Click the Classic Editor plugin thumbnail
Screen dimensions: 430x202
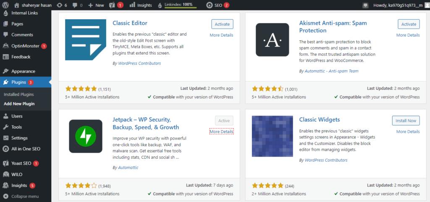pos(86,40)
